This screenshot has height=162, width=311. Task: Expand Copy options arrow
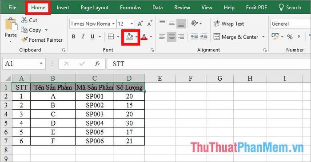(46, 30)
